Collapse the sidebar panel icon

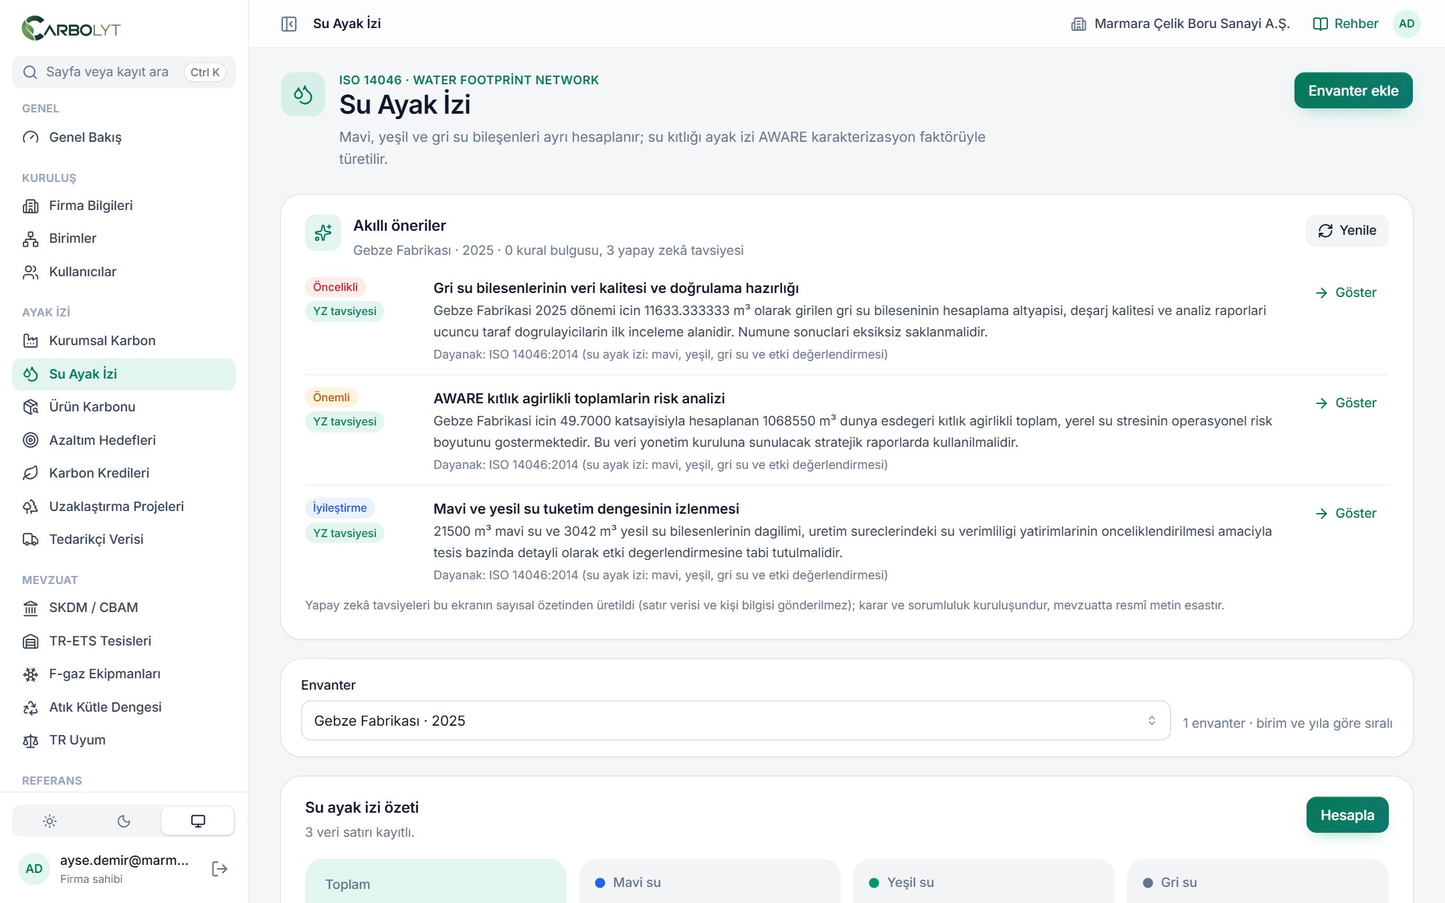[289, 24]
